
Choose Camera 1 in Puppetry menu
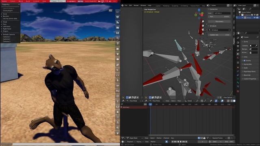[x=6, y=37]
